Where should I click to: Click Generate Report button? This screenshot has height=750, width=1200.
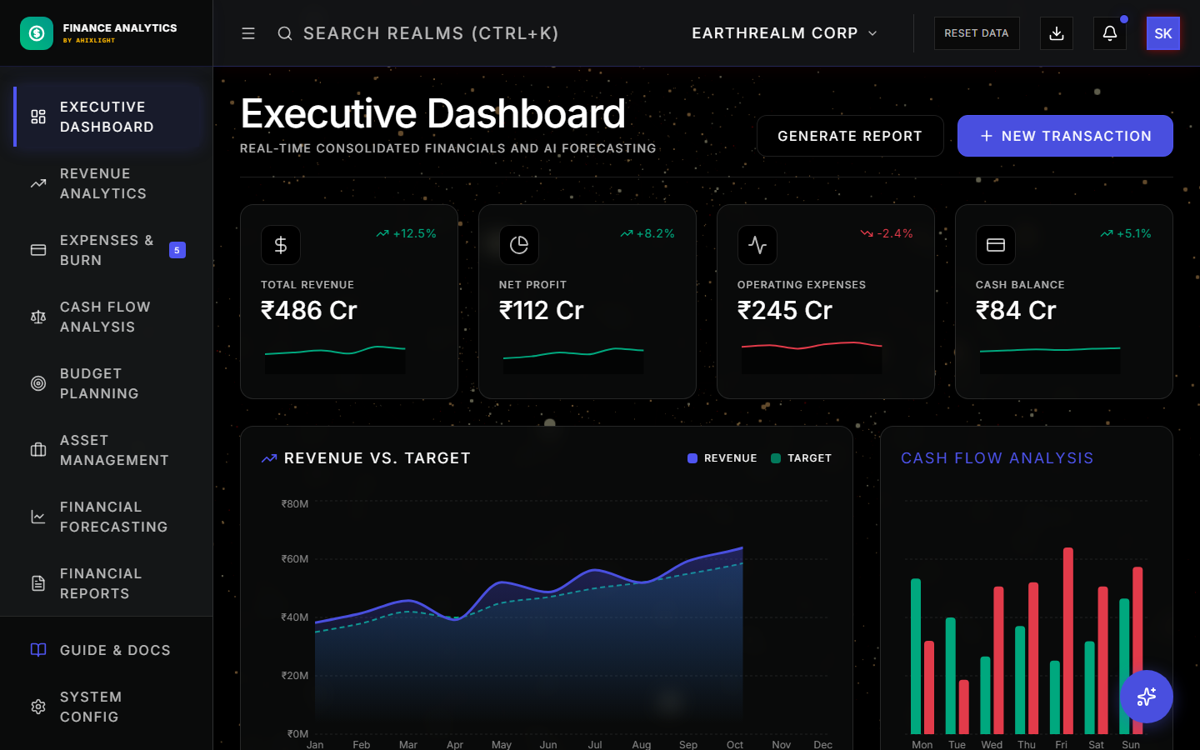point(850,136)
